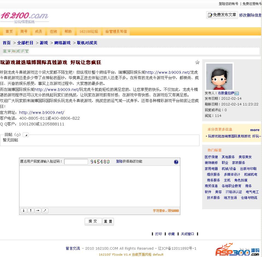Click the diagonal-arrow editor button
262x257 pixels.
(x=45, y=211)
